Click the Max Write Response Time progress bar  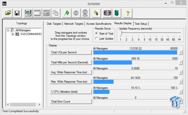135,82
